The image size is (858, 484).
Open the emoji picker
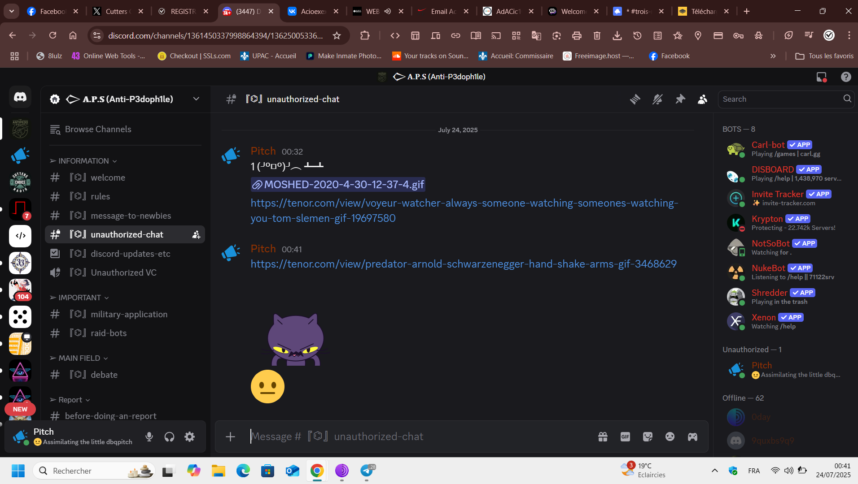tap(670, 436)
